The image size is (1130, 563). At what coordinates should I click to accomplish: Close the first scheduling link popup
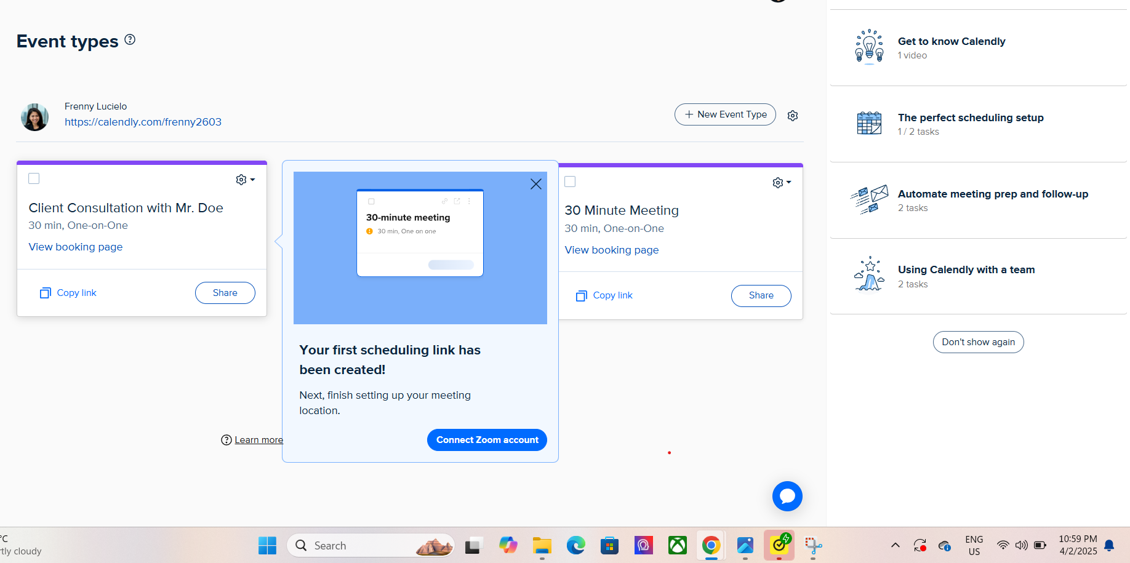point(536,184)
